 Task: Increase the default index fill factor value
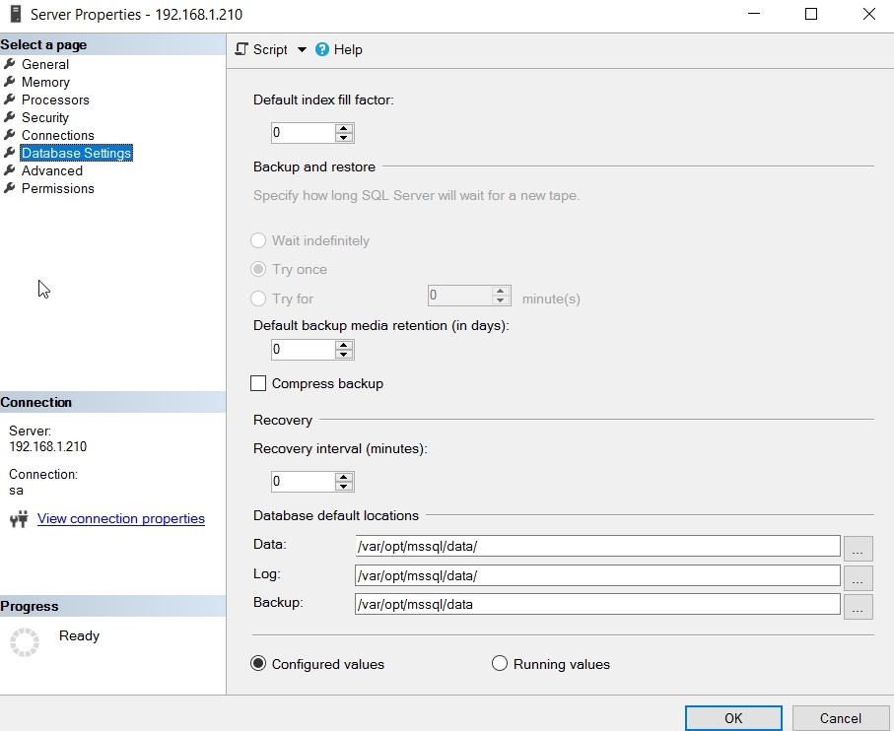[x=344, y=128]
